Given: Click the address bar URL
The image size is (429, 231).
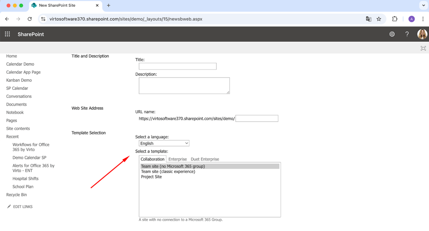Looking at the screenshot, I should tap(126, 19).
